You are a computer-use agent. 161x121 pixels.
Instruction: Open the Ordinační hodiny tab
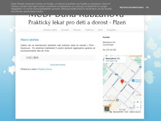[50, 30]
